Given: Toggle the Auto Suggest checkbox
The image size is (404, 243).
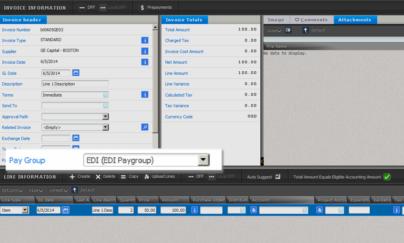Looking at the screenshot, I should 277,177.
